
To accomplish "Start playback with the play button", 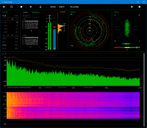I will click(31, 7).
